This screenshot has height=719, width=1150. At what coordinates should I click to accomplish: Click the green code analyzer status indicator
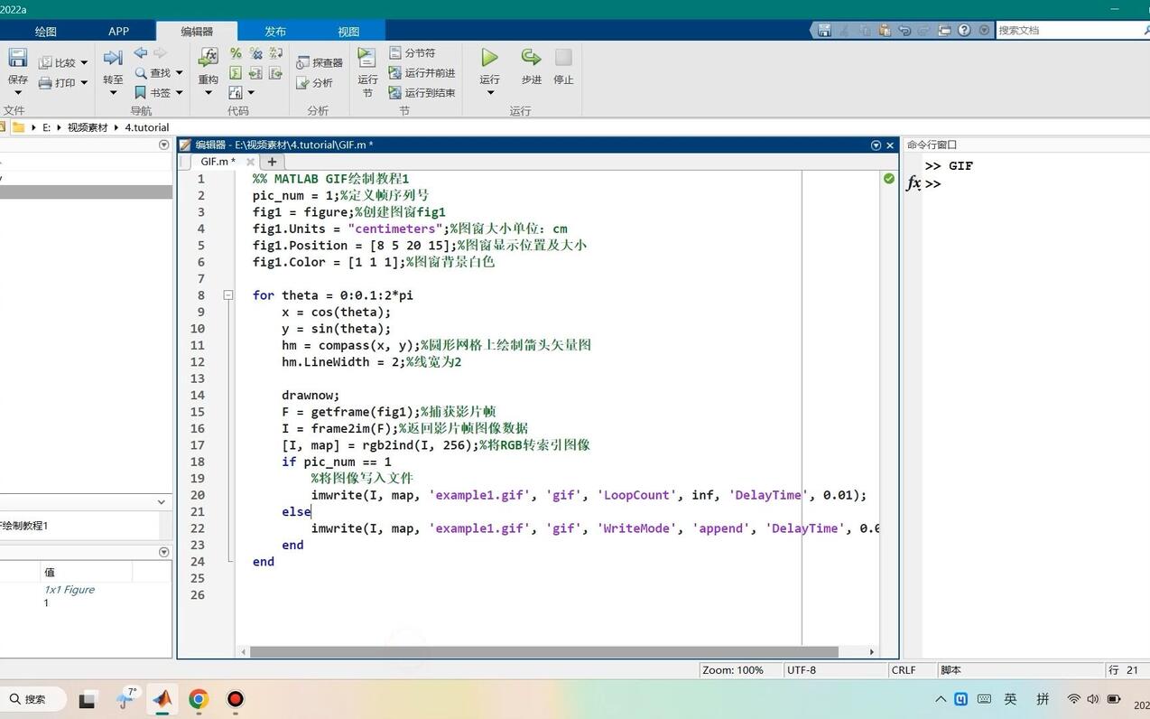(x=889, y=179)
